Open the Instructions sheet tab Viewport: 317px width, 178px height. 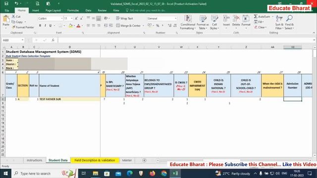pyautogui.click(x=34, y=160)
